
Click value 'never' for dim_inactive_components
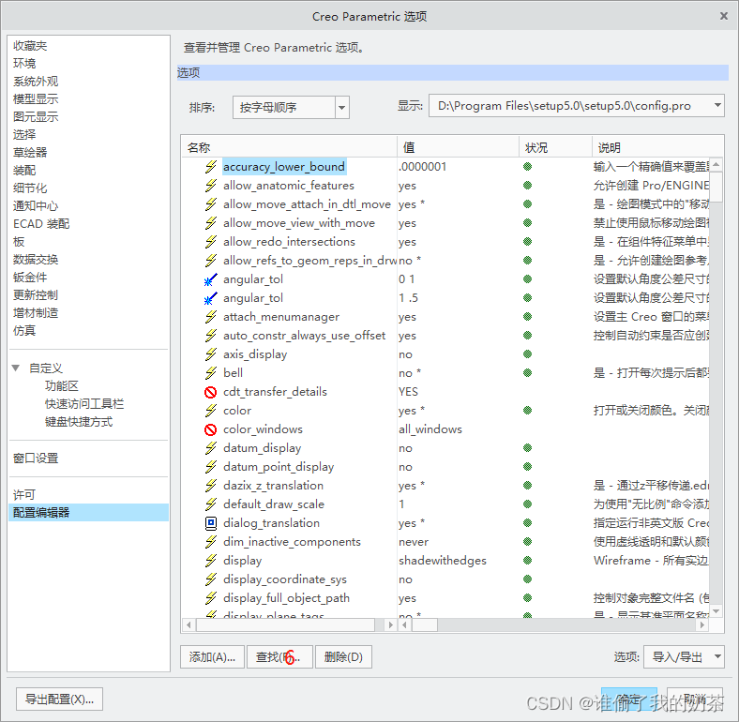[414, 542]
